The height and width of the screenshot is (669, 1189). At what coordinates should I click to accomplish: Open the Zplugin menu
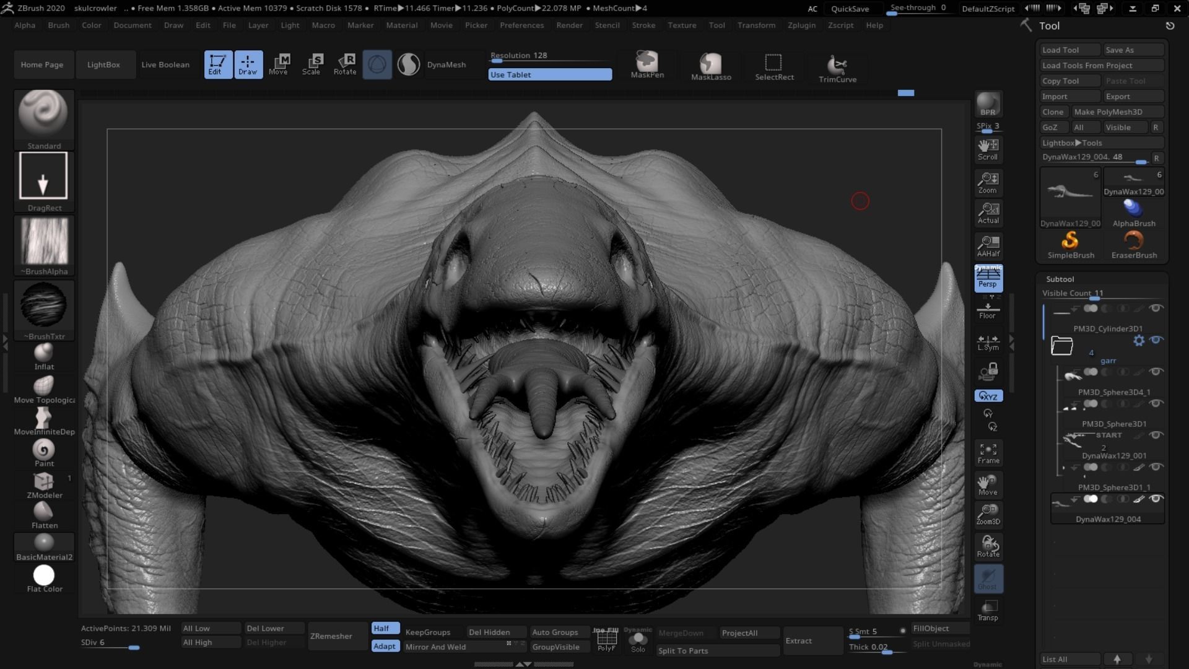801,25
